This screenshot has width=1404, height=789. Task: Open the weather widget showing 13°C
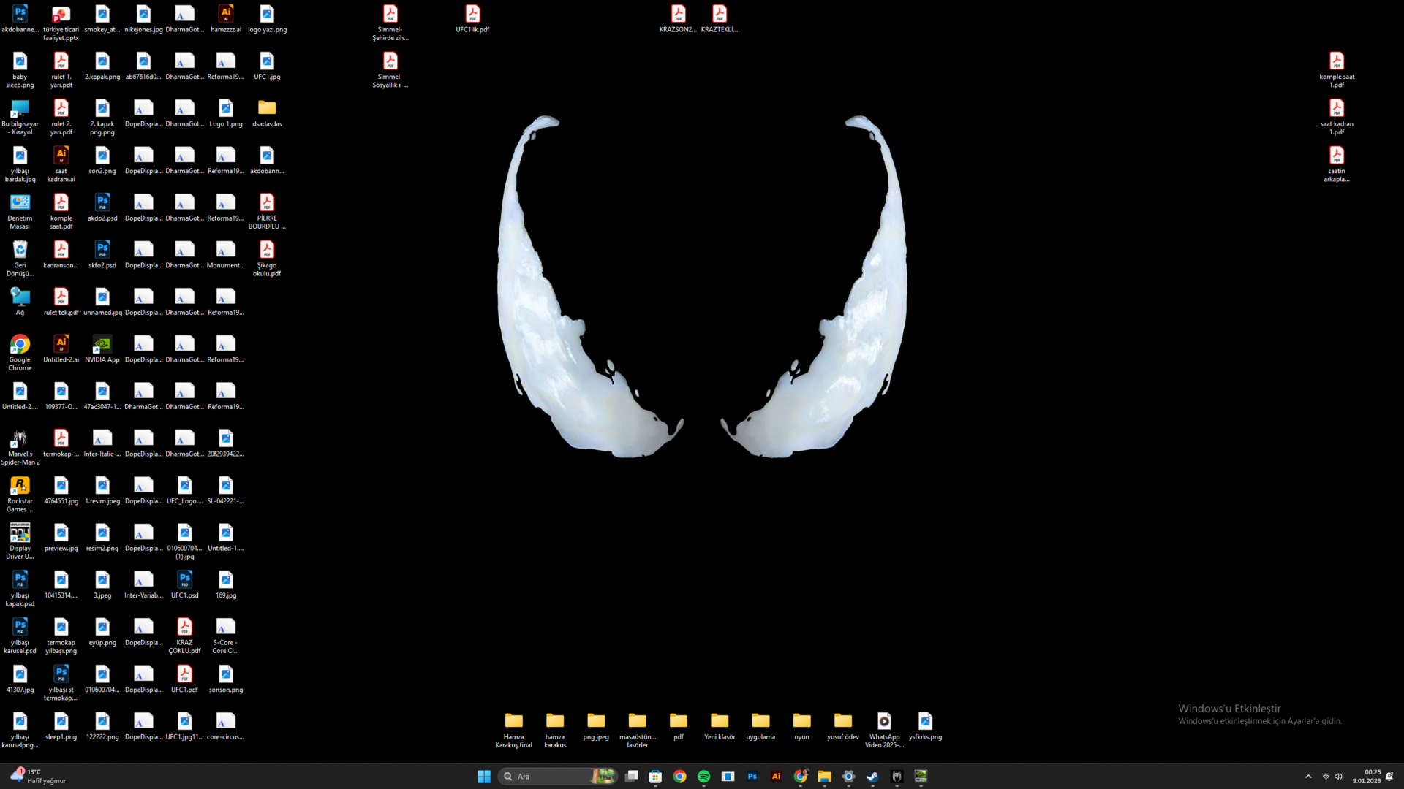38,776
